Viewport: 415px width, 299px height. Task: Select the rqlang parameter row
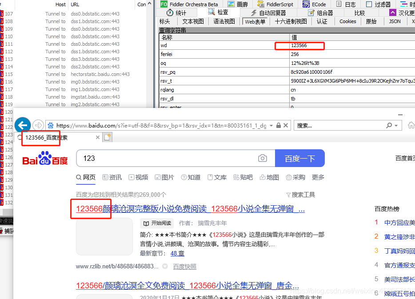(x=287, y=90)
